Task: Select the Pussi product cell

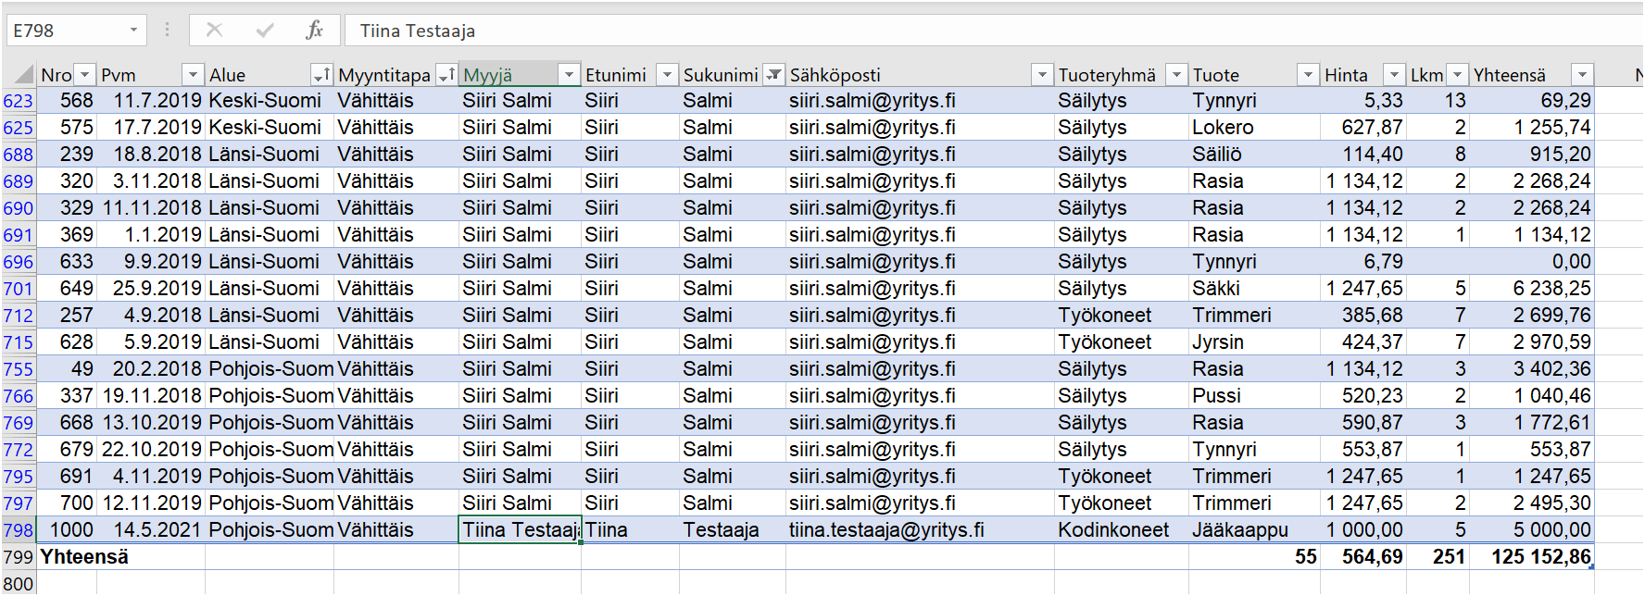Action: tap(1255, 396)
